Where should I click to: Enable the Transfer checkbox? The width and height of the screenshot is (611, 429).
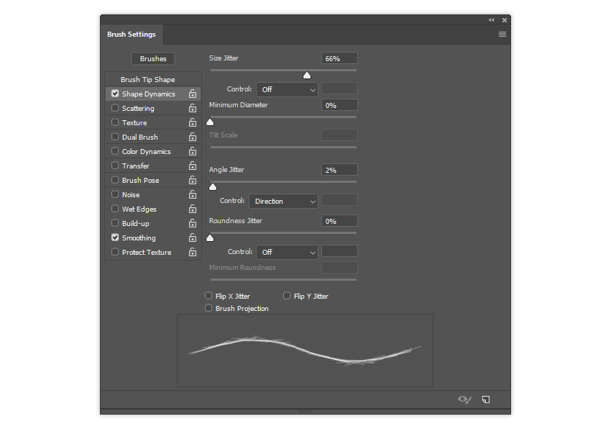pyautogui.click(x=115, y=166)
